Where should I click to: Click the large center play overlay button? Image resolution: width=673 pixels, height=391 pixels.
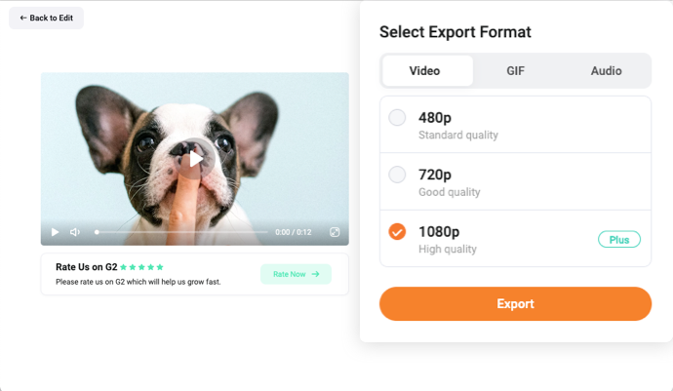coord(196,159)
